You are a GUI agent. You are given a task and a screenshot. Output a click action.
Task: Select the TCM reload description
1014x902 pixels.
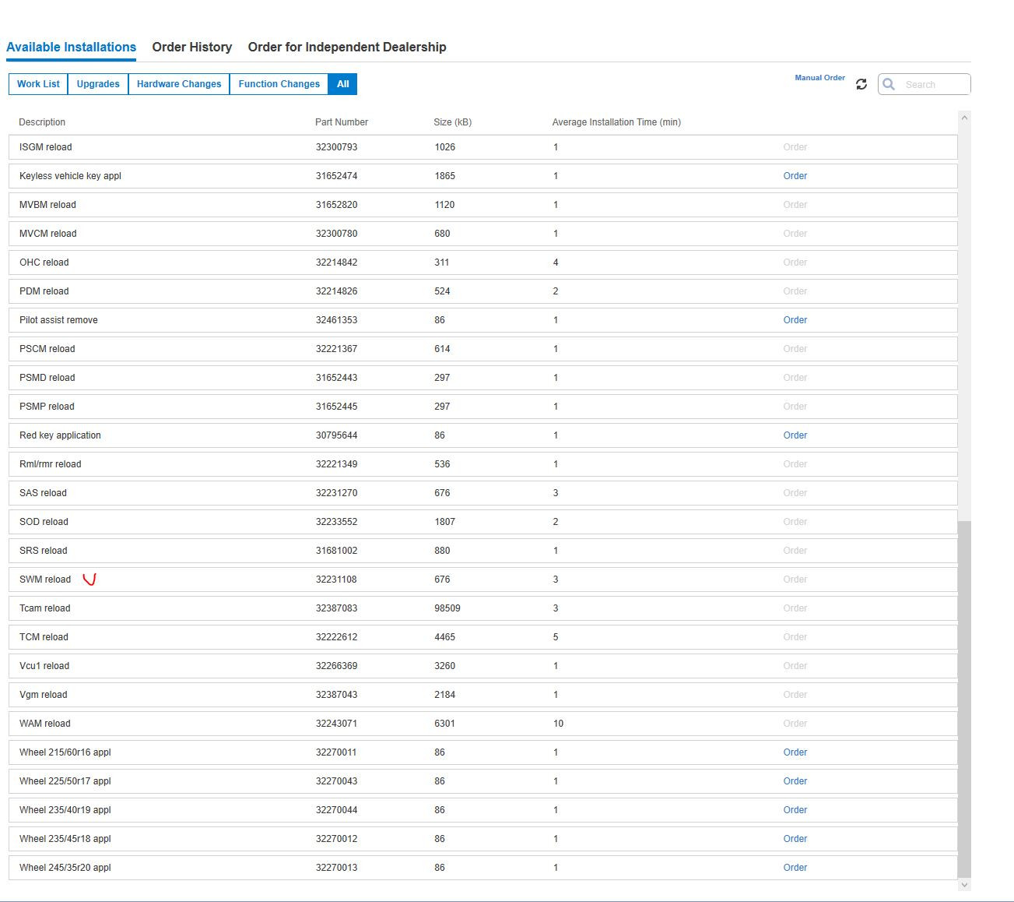pos(44,637)
